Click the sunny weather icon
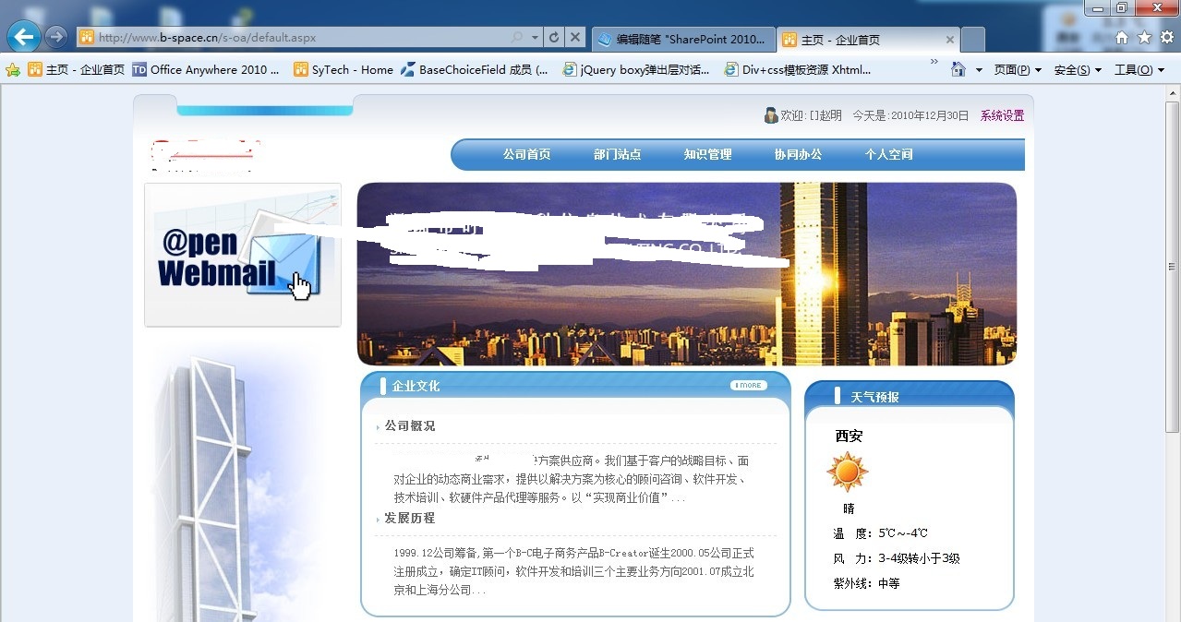 [x=847, y=472]
